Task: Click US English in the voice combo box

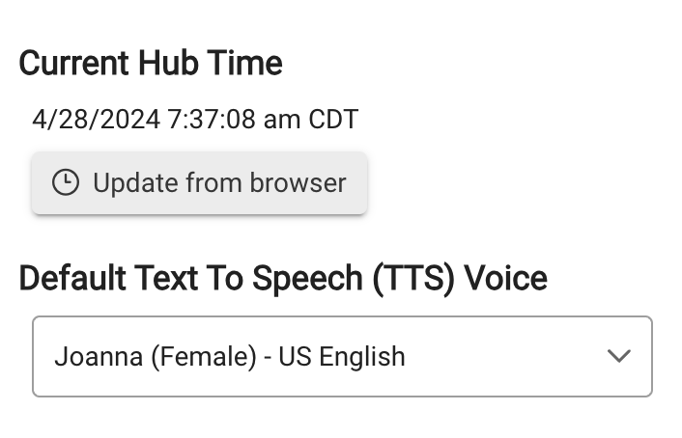Action: [342, 357]
